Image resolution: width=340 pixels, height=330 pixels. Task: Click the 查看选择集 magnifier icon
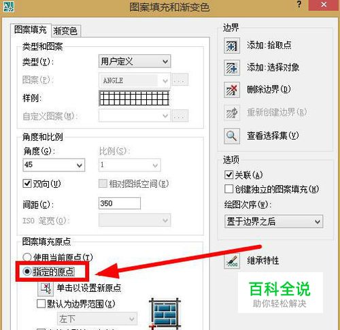(x=232, y=136)
